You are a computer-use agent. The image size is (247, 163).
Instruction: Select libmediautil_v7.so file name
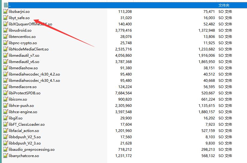pyautogui.click(x=24, y=56)
